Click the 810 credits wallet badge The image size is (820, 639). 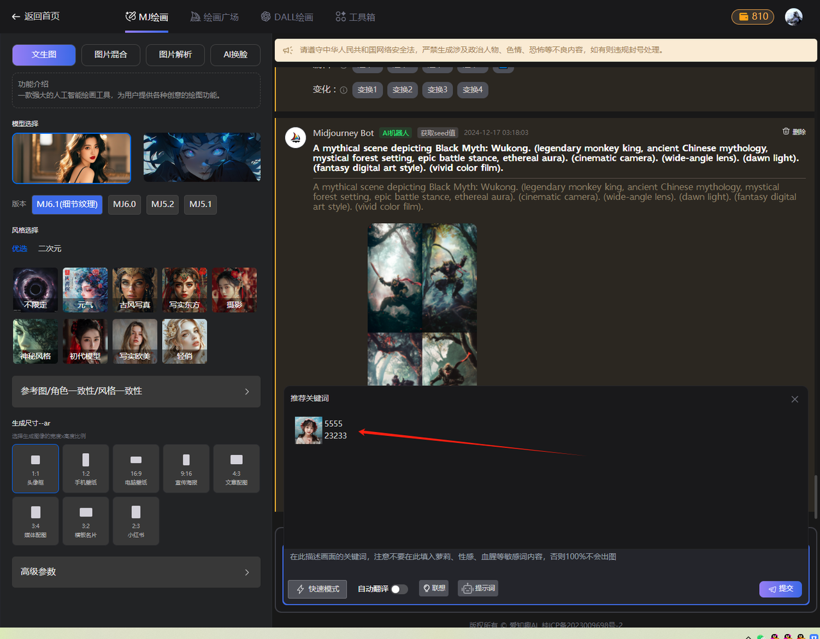pos(753,17)
